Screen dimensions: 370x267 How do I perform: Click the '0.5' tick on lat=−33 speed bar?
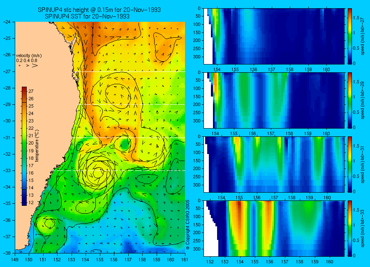pos(356,240)
